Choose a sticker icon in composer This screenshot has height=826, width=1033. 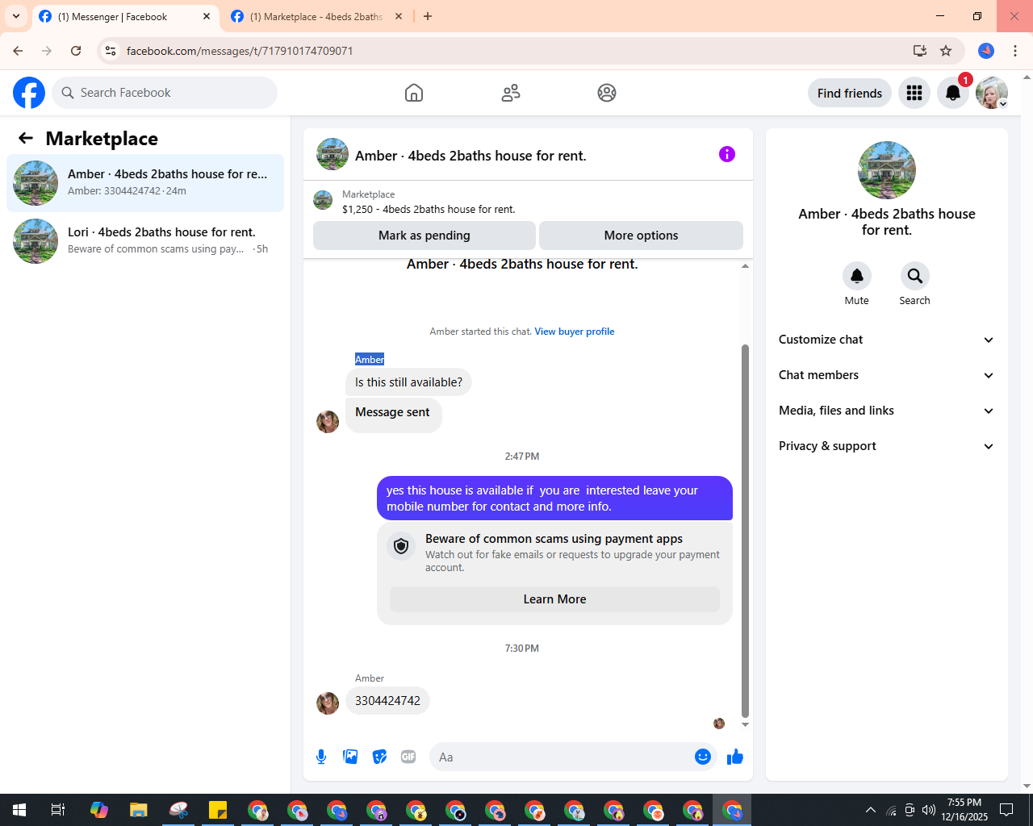tap(379, 757)
